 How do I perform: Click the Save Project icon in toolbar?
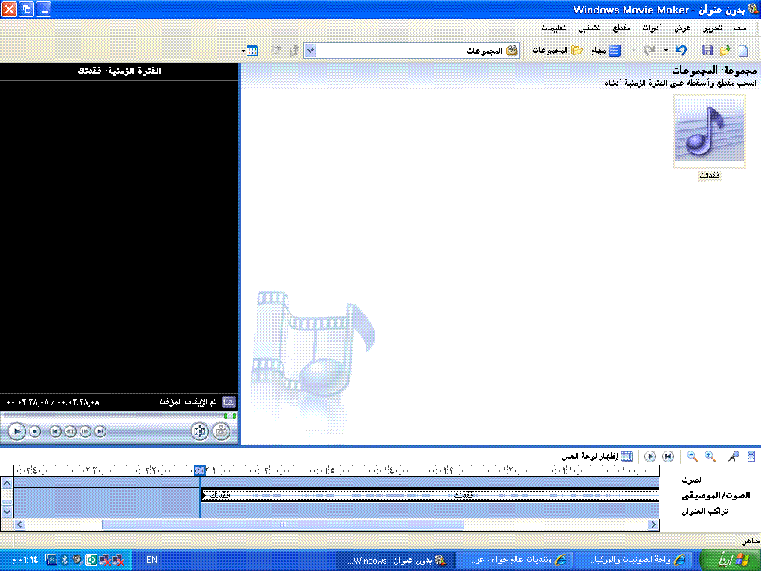pos(707,51)
